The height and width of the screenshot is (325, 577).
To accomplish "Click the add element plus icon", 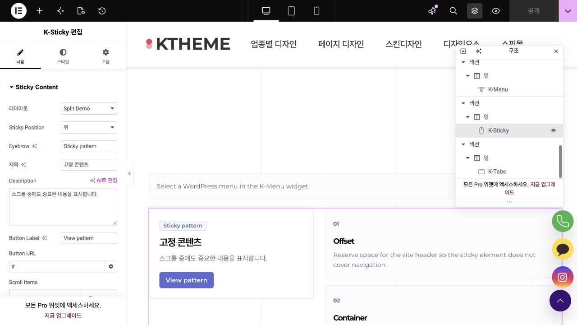I will point(40,11).
